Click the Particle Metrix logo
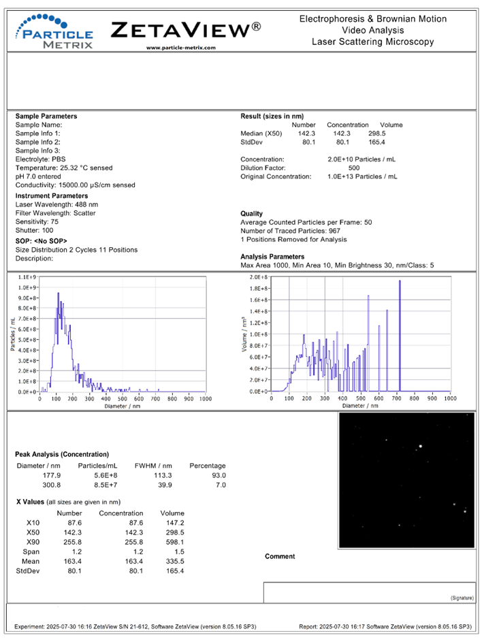 coord(54,32)
